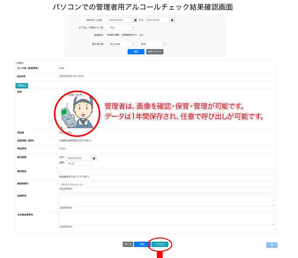Select the 全て search condition
The width and height of the screenshot is (298, 258).
(139, 35)
